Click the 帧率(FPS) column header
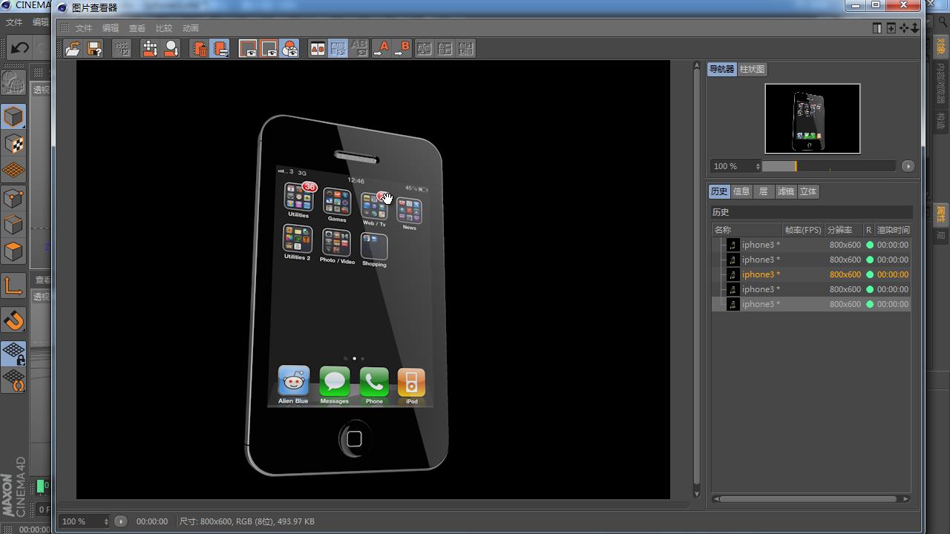950x534 pixels. 803,230
